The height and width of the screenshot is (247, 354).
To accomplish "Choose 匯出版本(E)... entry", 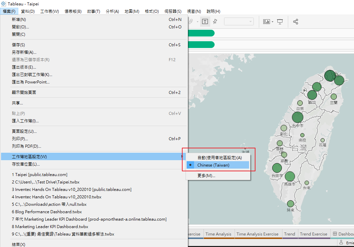I will (94, 67).
